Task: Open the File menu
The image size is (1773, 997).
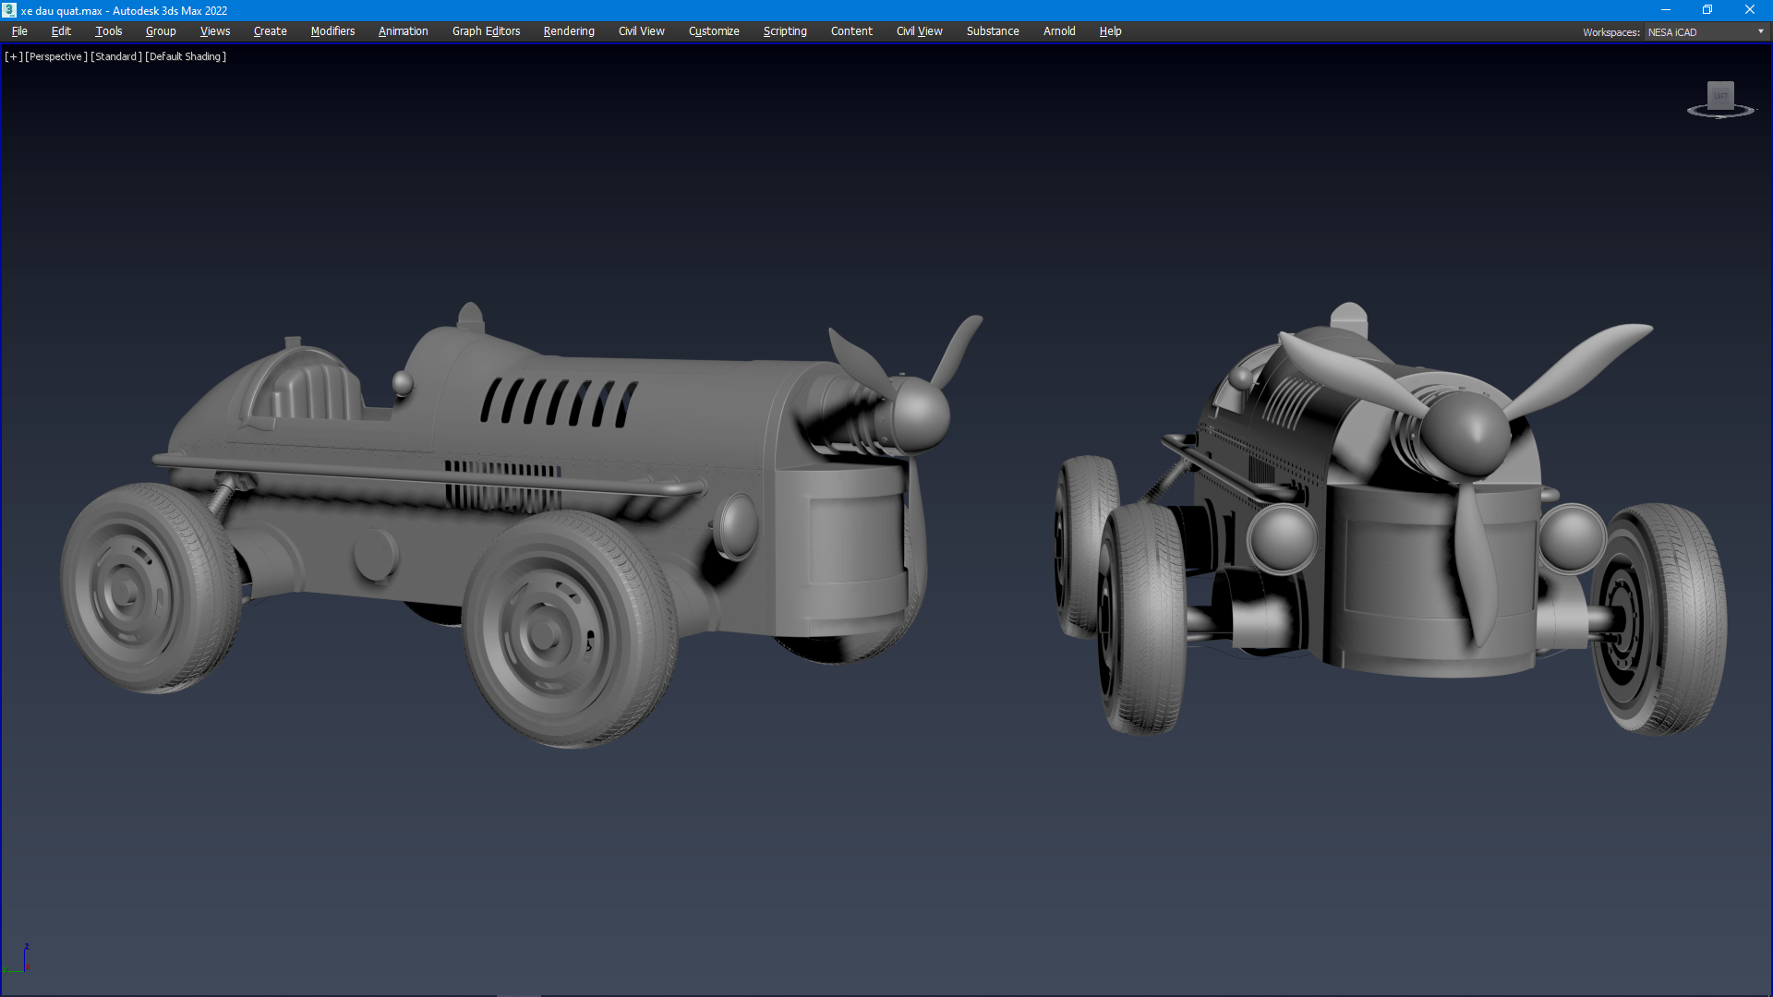Action: [19, 31]
